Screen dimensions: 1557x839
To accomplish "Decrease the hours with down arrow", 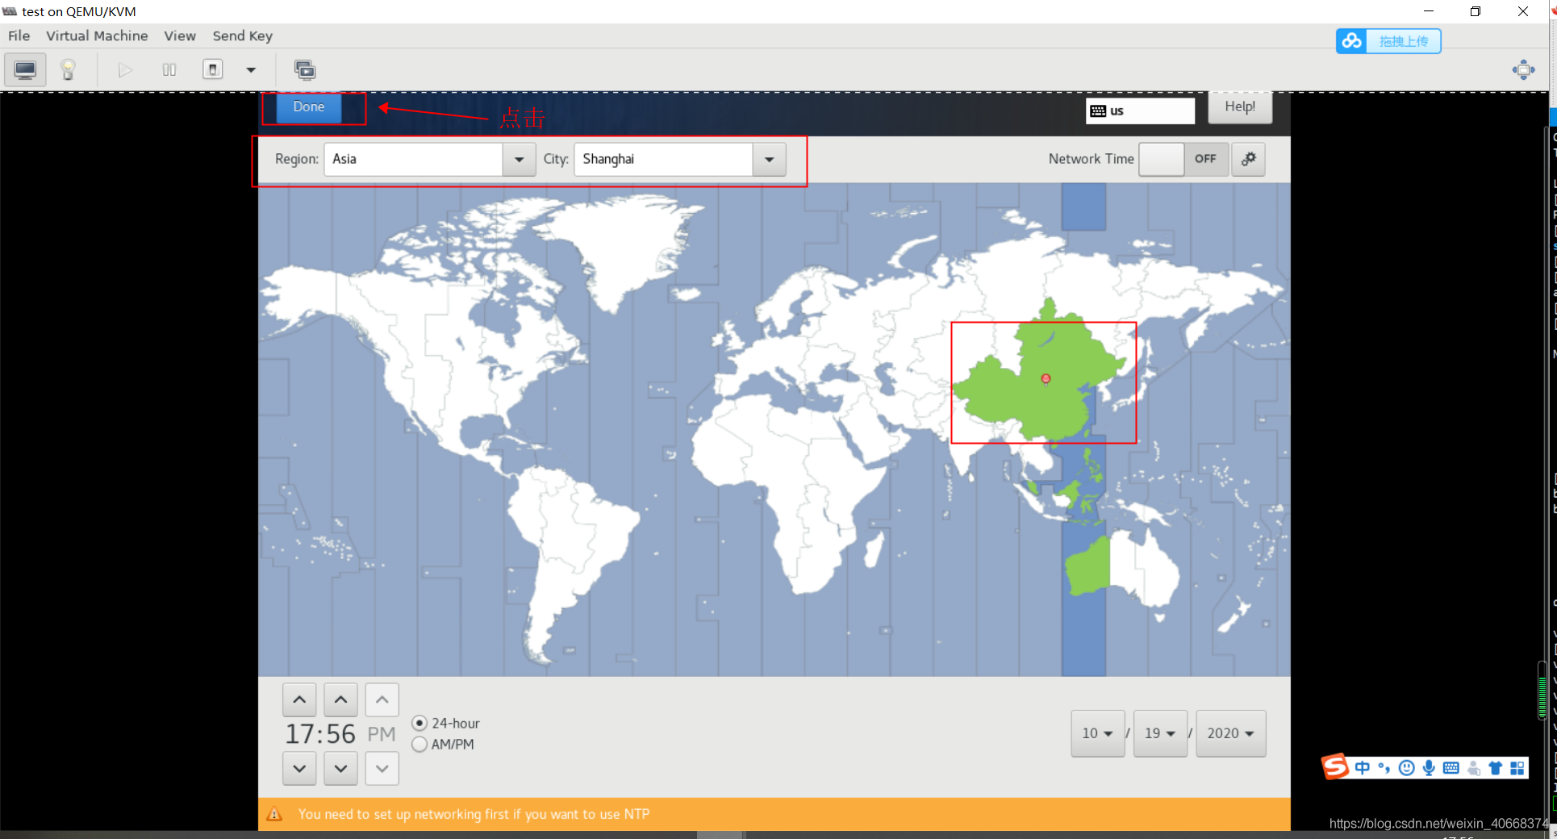I will [299, 769].
